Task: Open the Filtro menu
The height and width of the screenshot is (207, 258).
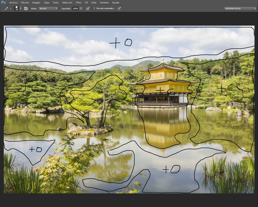Action: (x=79, y=3)
